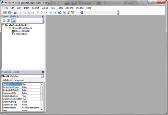This screenshot has height=115, width=168.
Task: Open Properties Window toolbar icon
Action: (x=69, y=12)
